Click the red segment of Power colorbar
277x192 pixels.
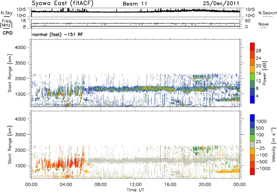(x=252, y=46)
